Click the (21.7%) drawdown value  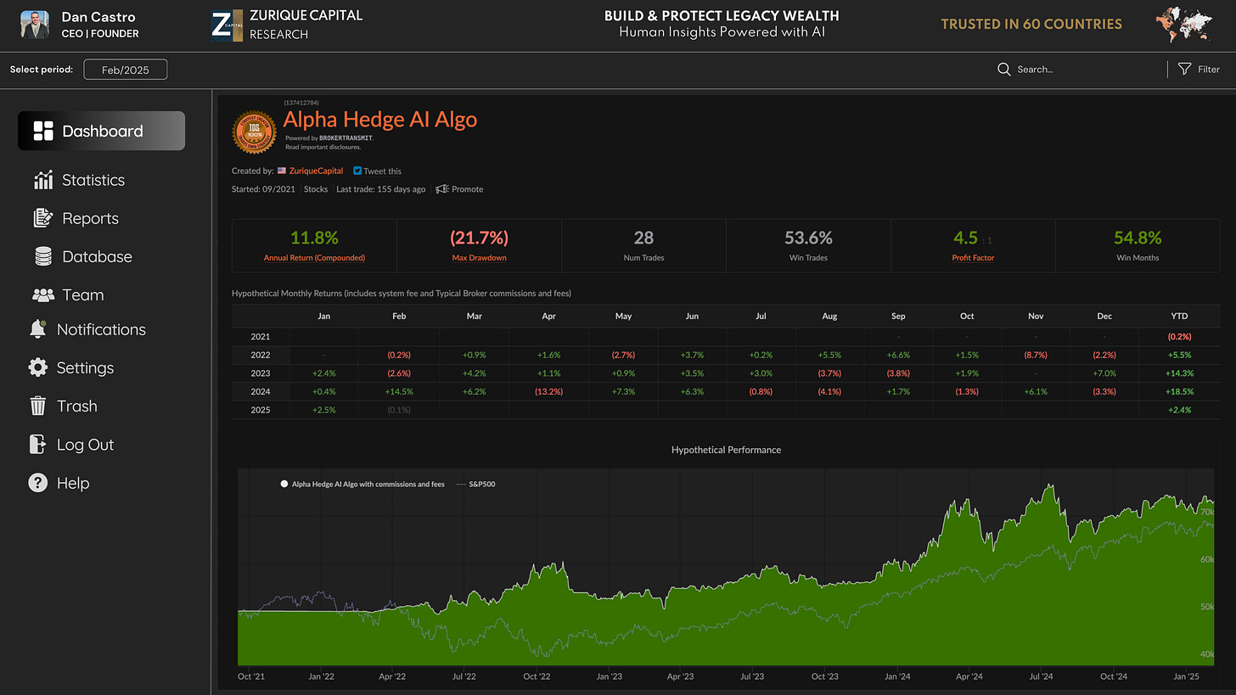479,238
